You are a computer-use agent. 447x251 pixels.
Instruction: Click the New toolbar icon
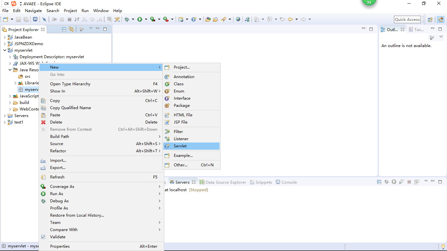coord(6,19)
